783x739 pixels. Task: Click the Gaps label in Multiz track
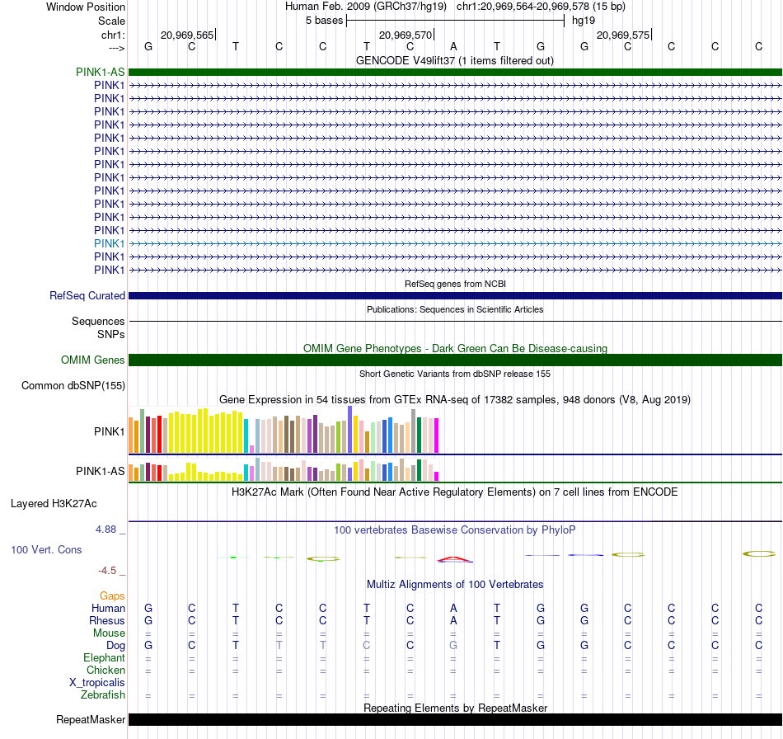pos(112,595)
